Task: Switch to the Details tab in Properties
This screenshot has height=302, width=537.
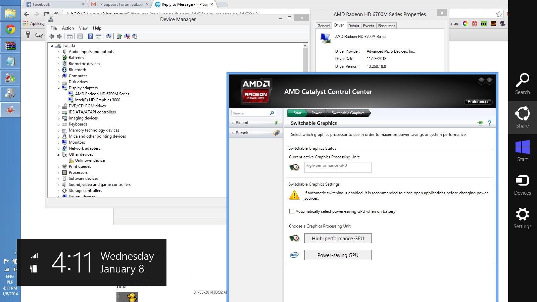Action: pyautogui.click(x=353, y=26)
